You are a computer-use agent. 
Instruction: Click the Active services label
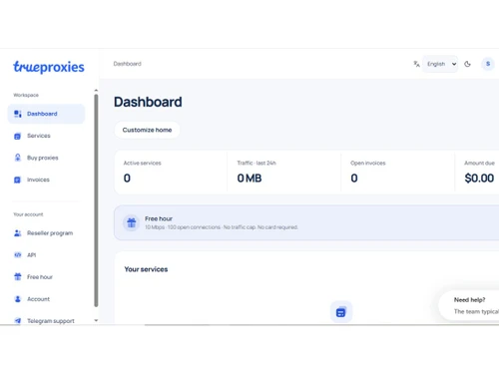pos(142,163)
